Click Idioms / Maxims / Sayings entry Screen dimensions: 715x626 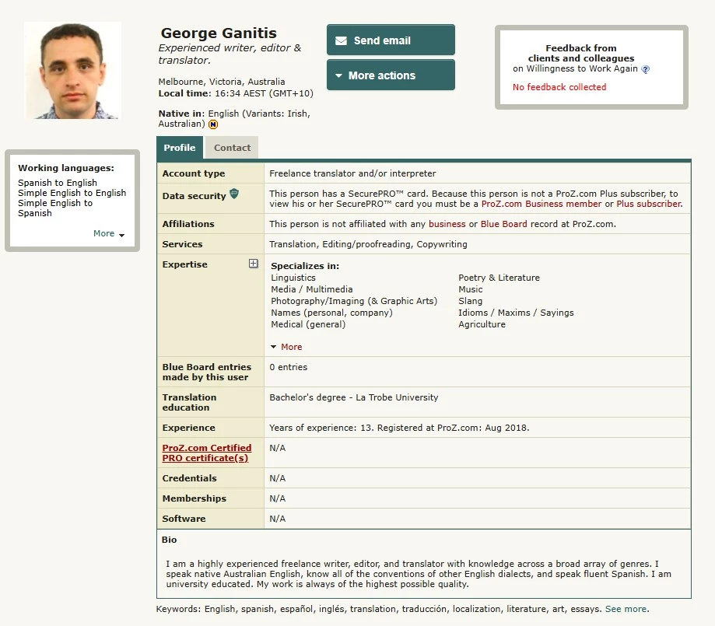point(516,313)
